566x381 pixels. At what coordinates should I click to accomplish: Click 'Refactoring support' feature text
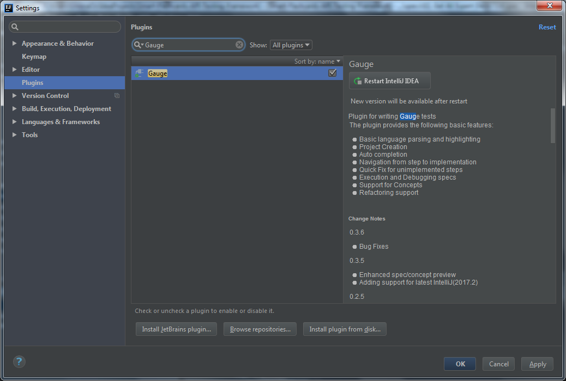[389, 193]
